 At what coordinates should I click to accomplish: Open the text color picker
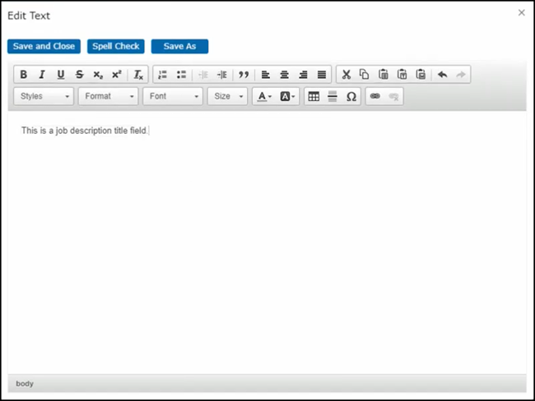263,96
